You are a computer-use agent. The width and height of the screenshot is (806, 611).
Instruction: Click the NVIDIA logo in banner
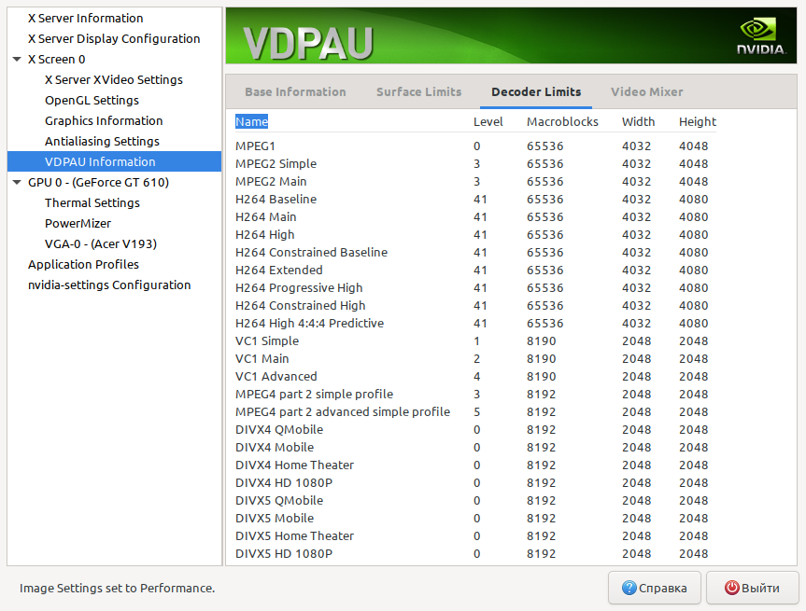[x=761, y=36]
